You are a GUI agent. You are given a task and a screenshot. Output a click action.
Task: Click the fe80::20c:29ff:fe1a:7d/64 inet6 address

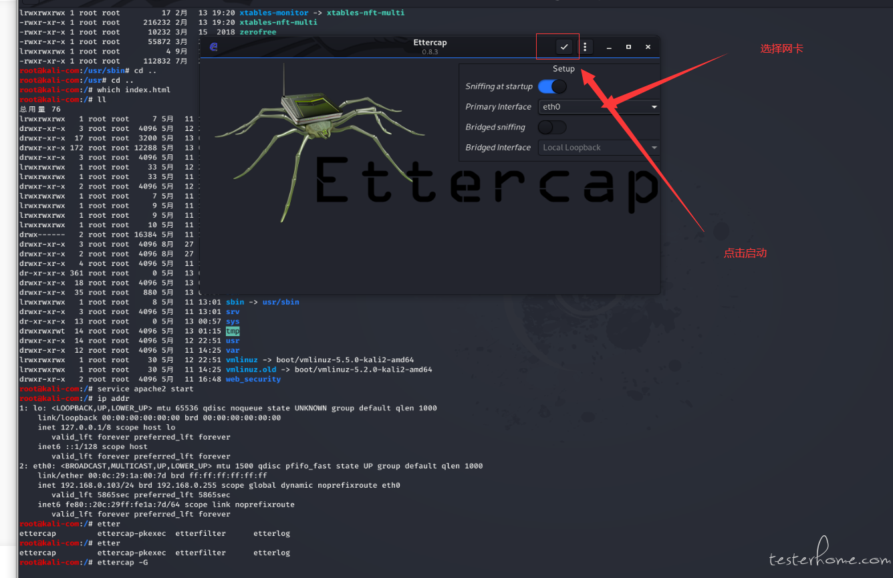(x=120, y=504)
